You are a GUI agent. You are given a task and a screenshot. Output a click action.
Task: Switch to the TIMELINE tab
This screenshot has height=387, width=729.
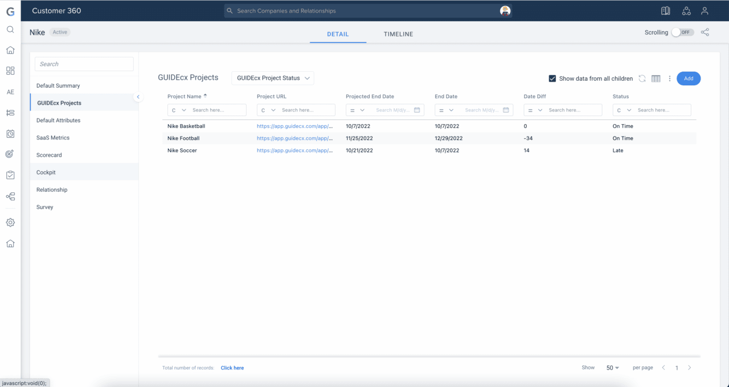[398, 34]
